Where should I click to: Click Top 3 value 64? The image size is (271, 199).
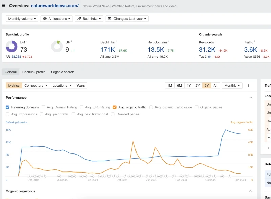[x=210, y=57]
